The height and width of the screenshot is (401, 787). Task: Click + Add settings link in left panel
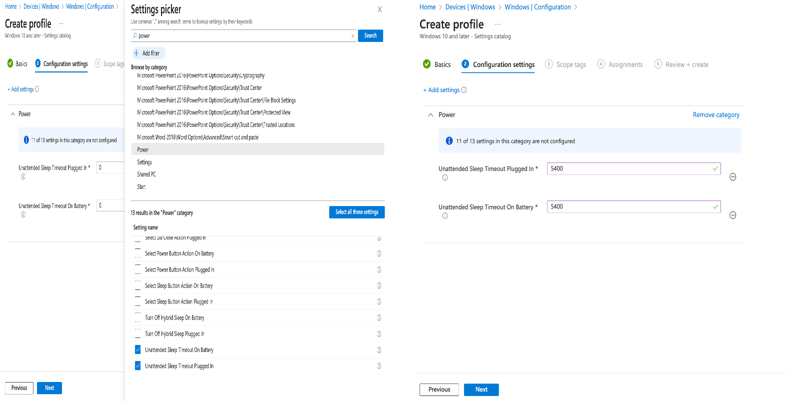point(20,89)
